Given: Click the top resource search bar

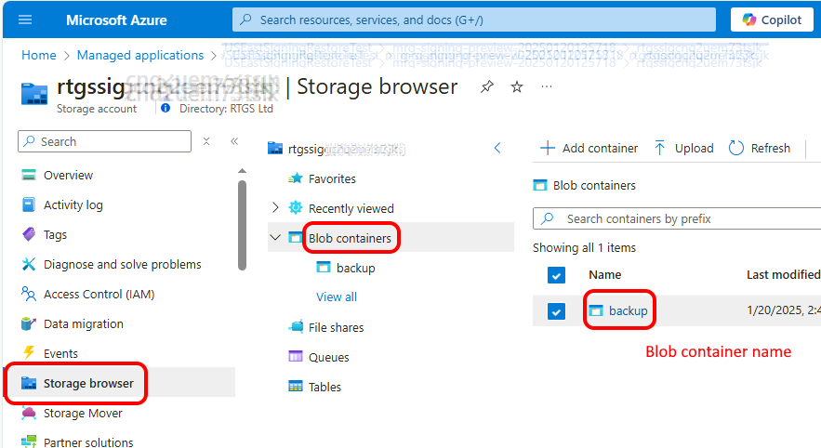Looking at the screenshot, I should pyautogui.click(x=474, y=20).
